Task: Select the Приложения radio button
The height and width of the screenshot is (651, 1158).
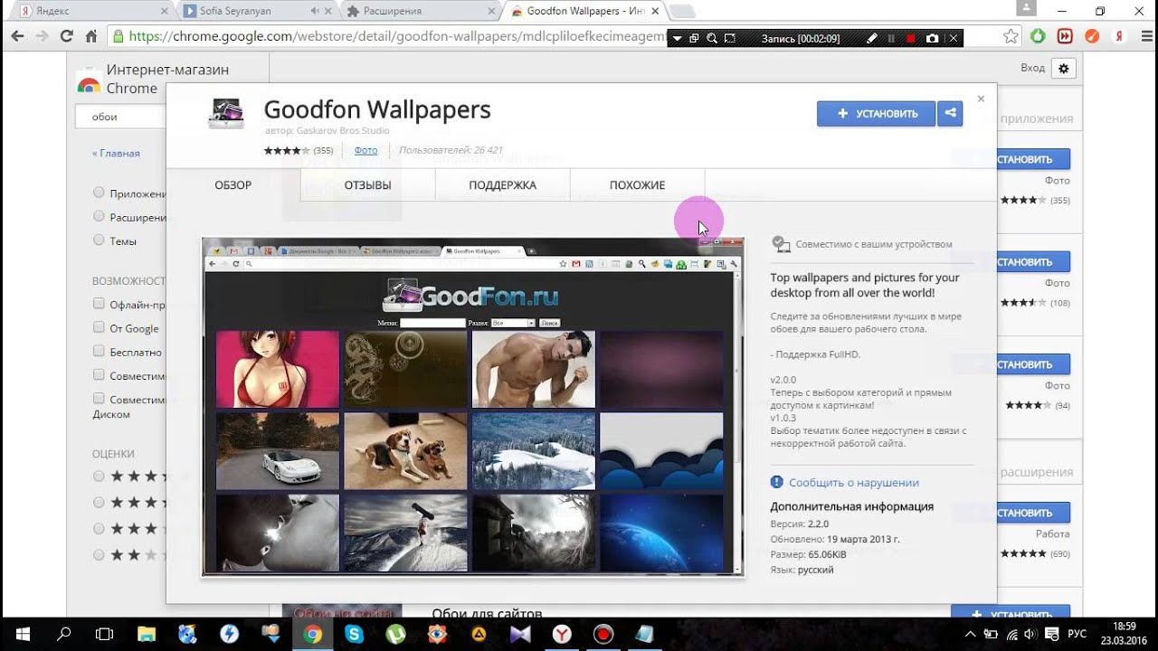Action: point(99,193)
